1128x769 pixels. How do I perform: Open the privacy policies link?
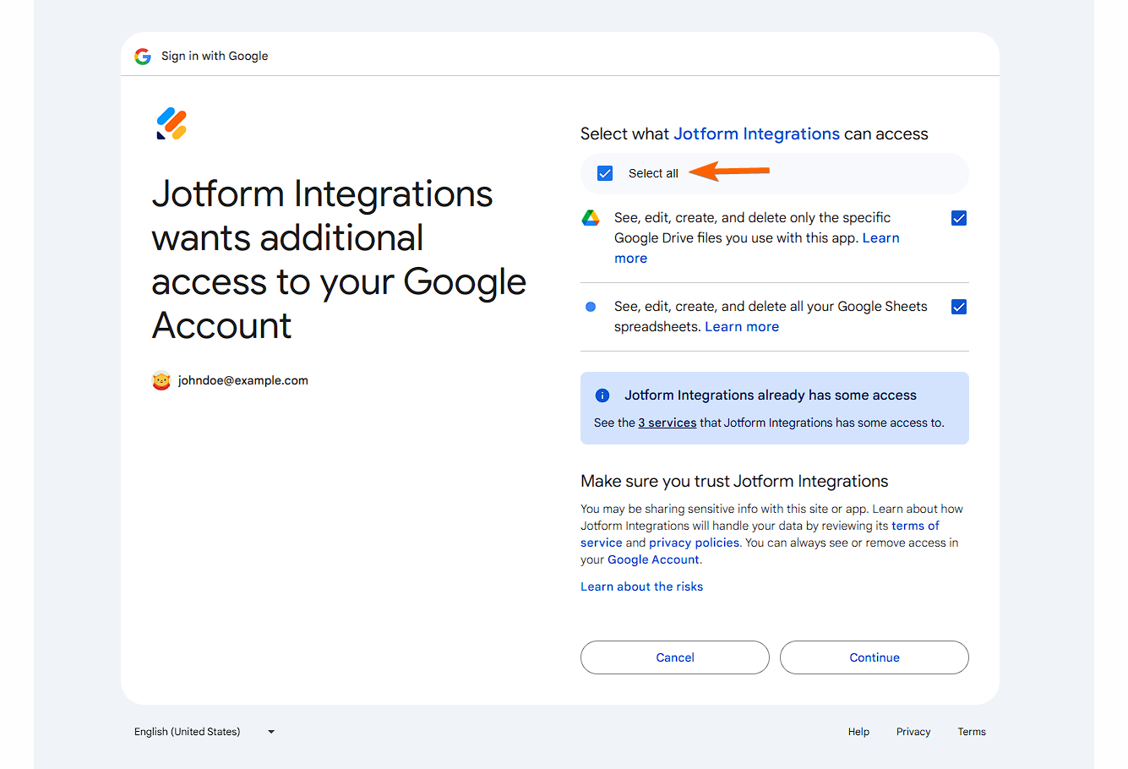(694, 543)
